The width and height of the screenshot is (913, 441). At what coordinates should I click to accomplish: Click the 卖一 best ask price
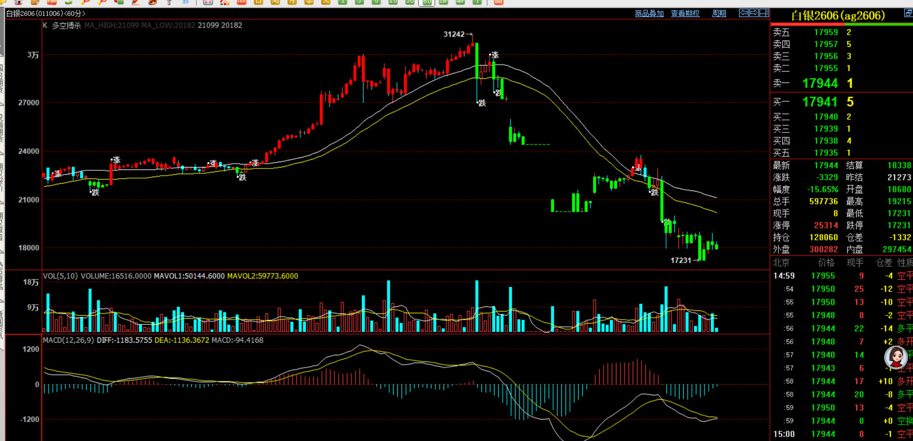[x=820, y=83]
